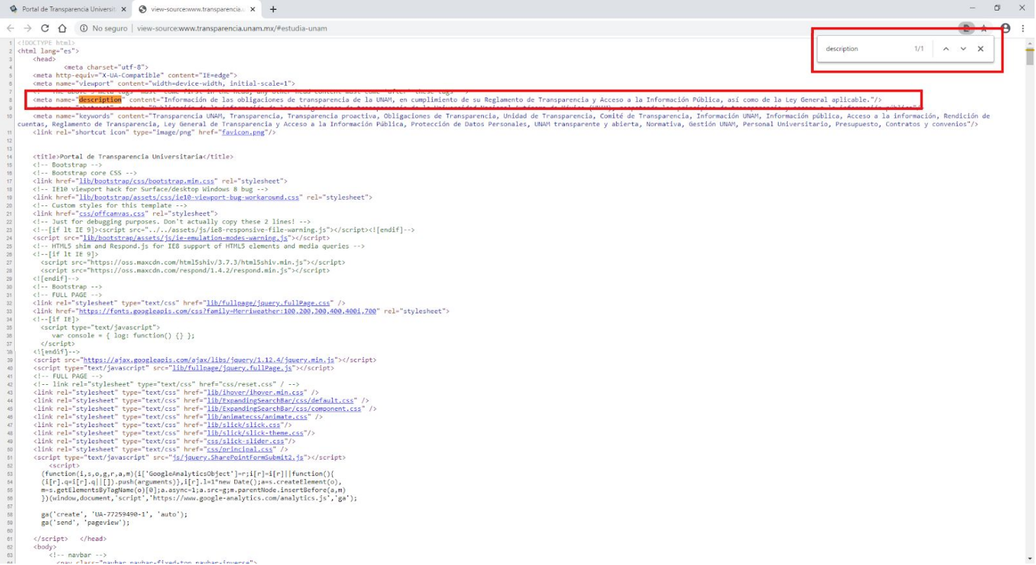Open the favicon.png link
This screenshot has height=565, width=1036.
pos(248,132)
